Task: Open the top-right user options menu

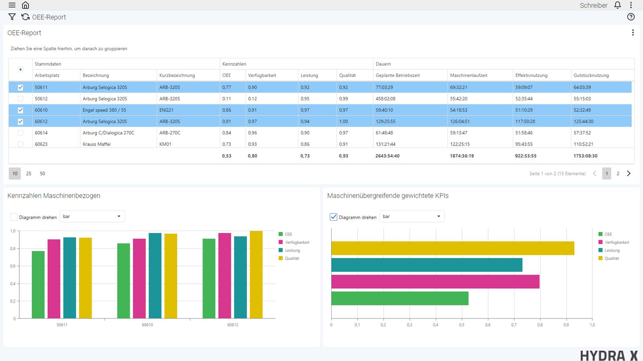Action: point(631,5)
